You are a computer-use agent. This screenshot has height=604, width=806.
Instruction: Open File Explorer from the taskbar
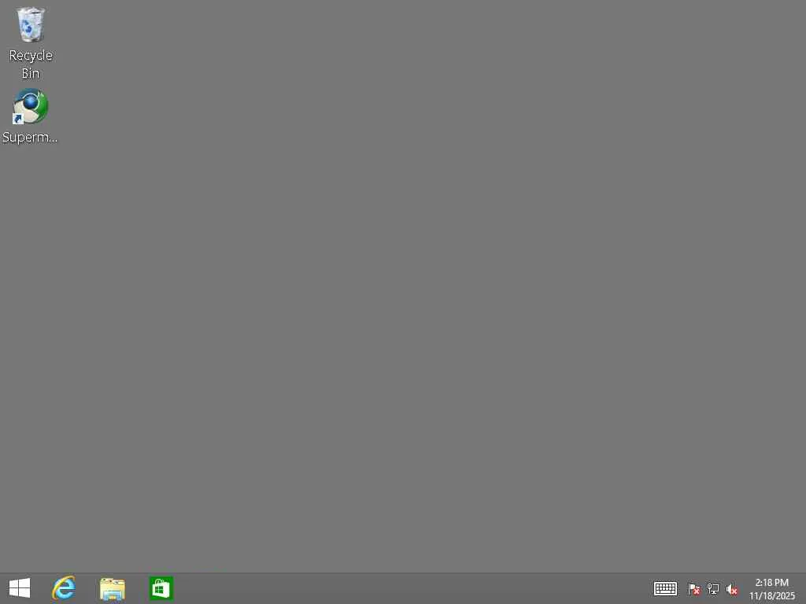[x=112, y=588]
